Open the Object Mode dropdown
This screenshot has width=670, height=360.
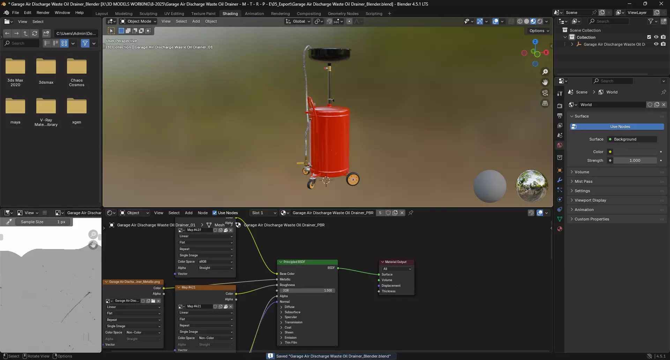coord(138,21)
